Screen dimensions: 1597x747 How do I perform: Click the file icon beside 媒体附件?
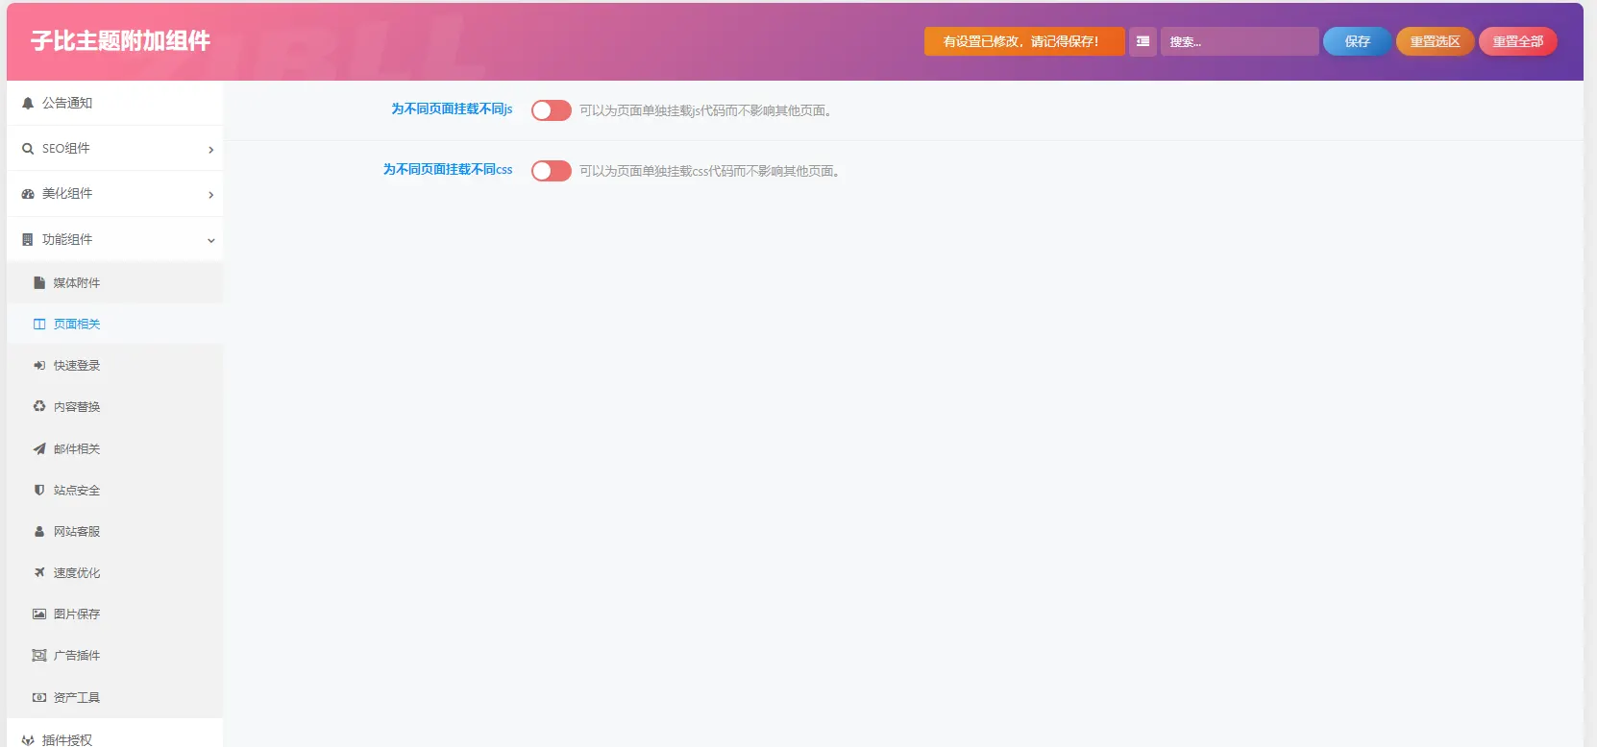[x=39, y=283]
